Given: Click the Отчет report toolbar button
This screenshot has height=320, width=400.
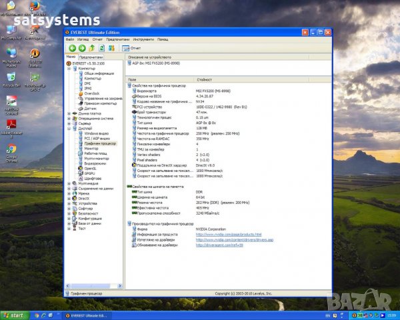Looking at the screenshot, I should [x=131, y=48].
